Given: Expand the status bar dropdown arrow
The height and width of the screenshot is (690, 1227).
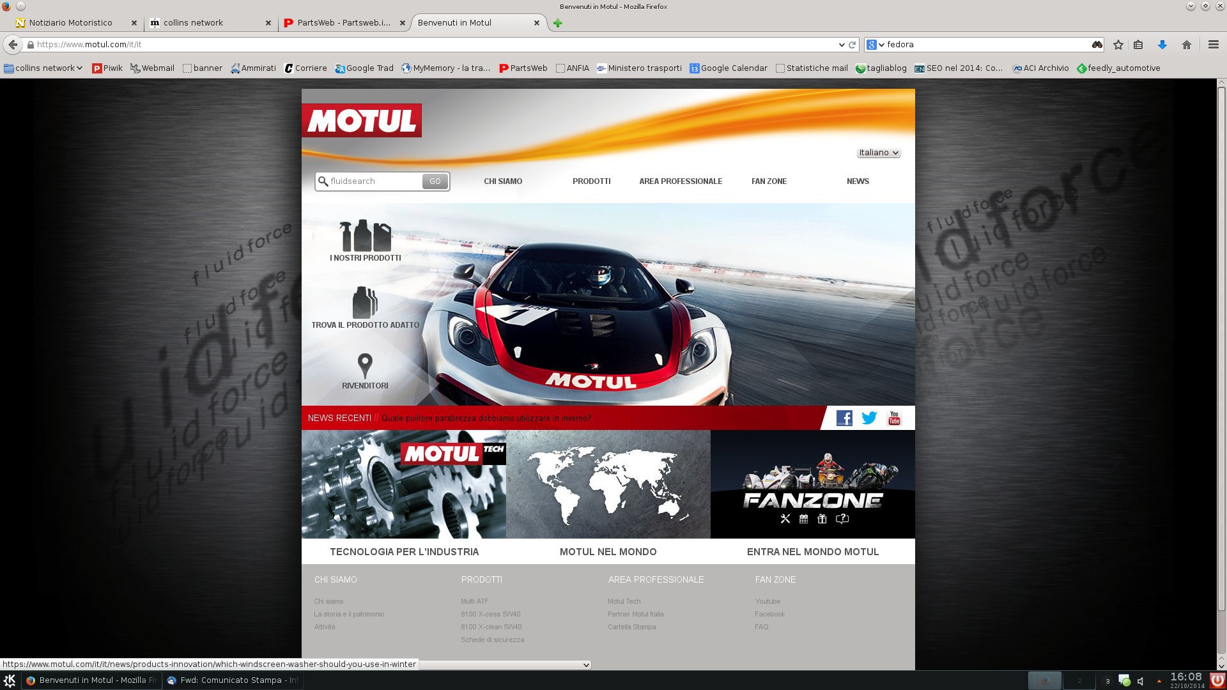Looking at the screenshot, I should click(586, 665).
